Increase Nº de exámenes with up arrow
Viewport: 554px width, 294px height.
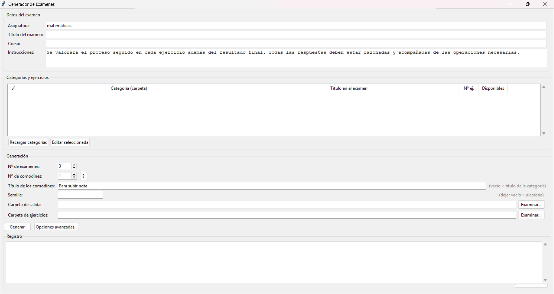click(74, 165)
